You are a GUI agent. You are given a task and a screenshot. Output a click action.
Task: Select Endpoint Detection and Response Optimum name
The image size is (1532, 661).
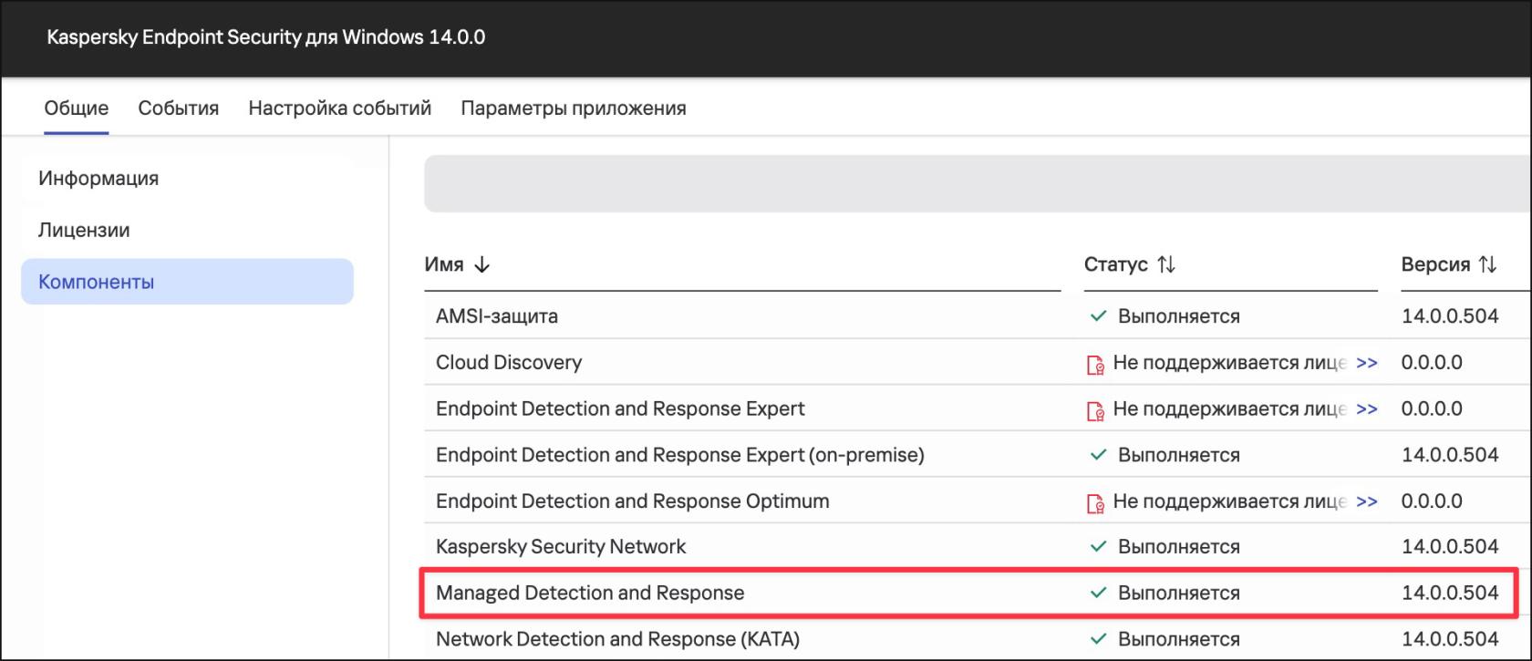[633, 501]
